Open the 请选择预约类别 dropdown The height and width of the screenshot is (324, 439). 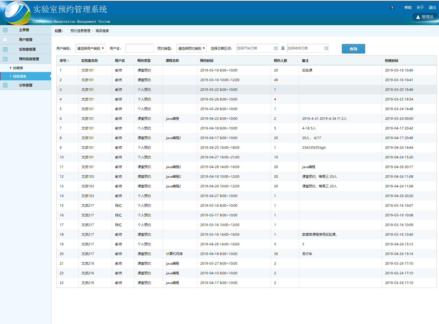pos(191,48)
